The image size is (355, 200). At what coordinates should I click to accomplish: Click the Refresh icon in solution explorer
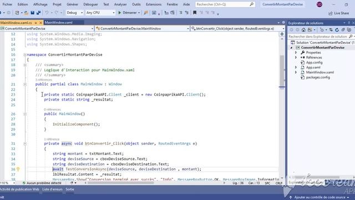pos(337,29)
